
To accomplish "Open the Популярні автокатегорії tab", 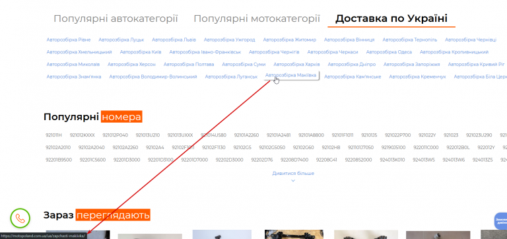I will click(x=116, y=18).
